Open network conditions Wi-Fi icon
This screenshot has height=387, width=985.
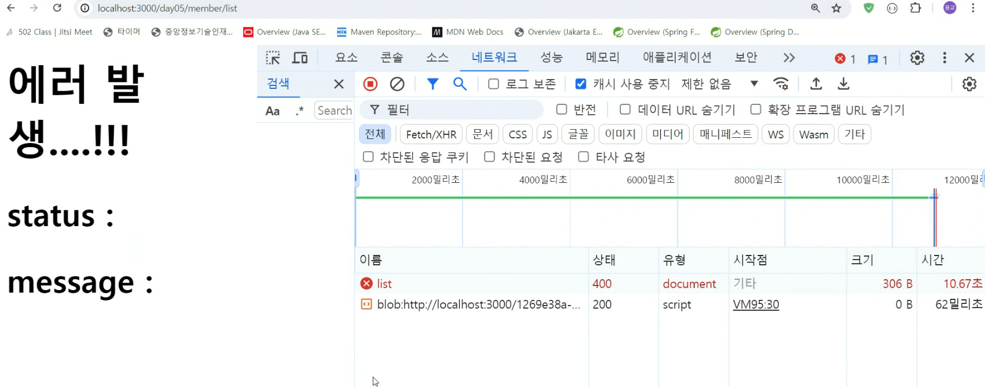tap(781, 84)
